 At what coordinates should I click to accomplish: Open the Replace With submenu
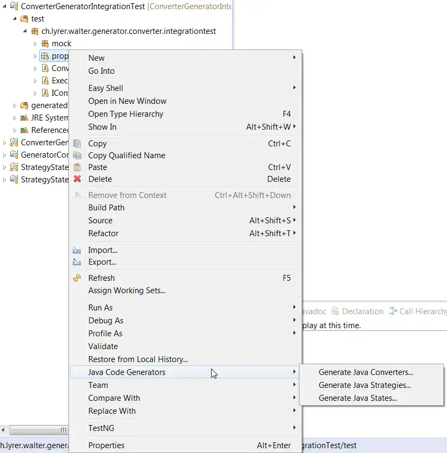[x=186, y=411]
